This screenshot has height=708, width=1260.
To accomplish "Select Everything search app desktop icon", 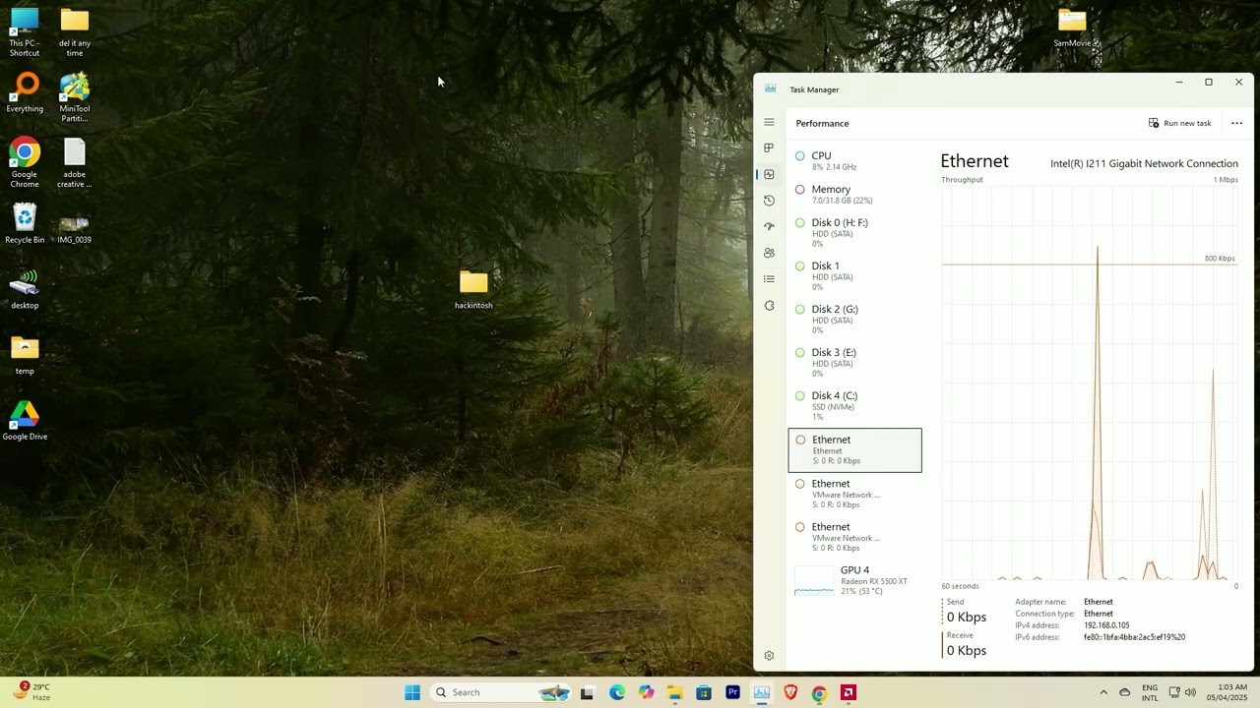I will click(x=25, y=94).
